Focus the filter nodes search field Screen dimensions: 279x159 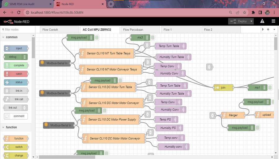tap(17, 29)
